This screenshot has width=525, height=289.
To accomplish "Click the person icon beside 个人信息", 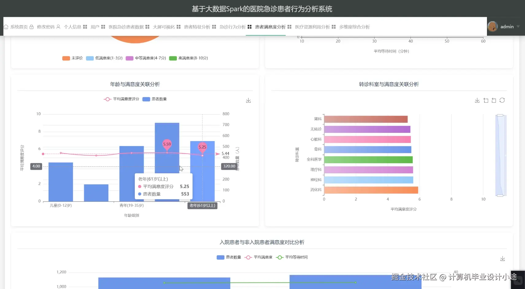I will point(58,27).
